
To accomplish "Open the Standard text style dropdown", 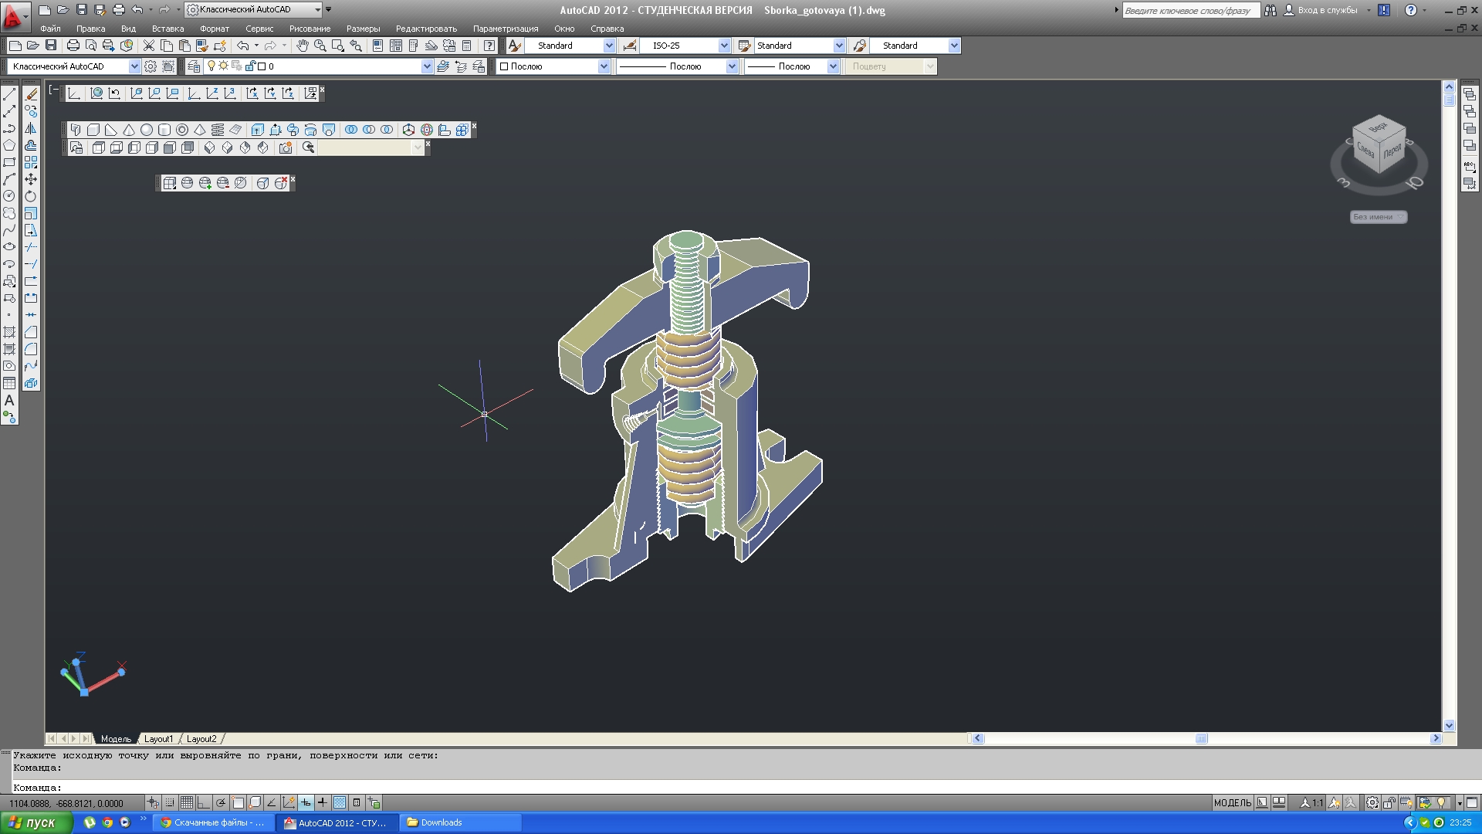I will pos(609,46).
